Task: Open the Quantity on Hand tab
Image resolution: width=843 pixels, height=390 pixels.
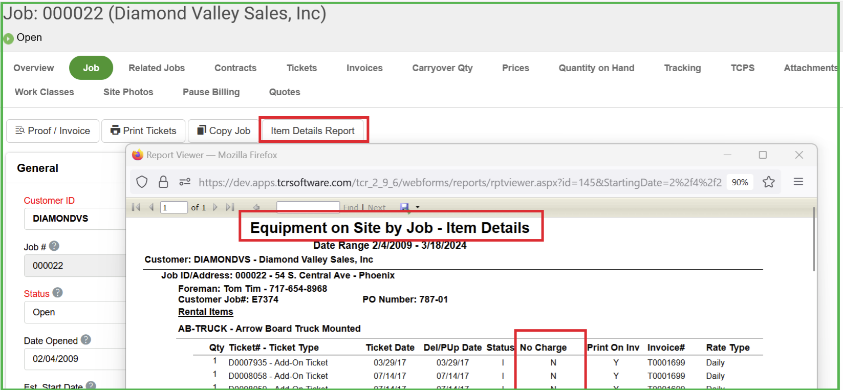Action: (x=596, y=68)
